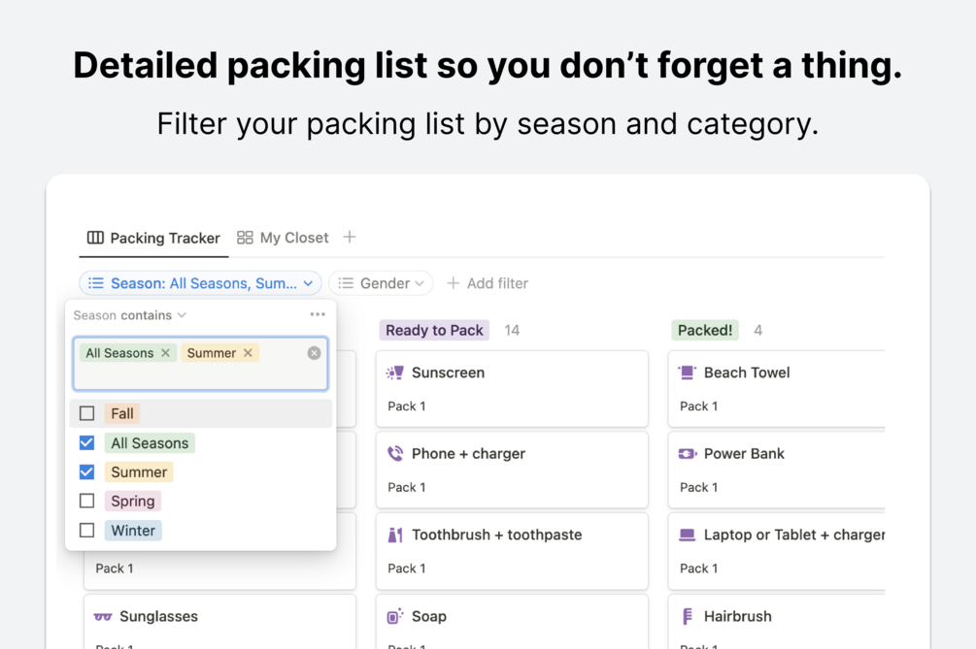Image resolution: width=976 pixels, height=649 pixels.
Task: Click the plus icon to add a view
Action: 350,238
